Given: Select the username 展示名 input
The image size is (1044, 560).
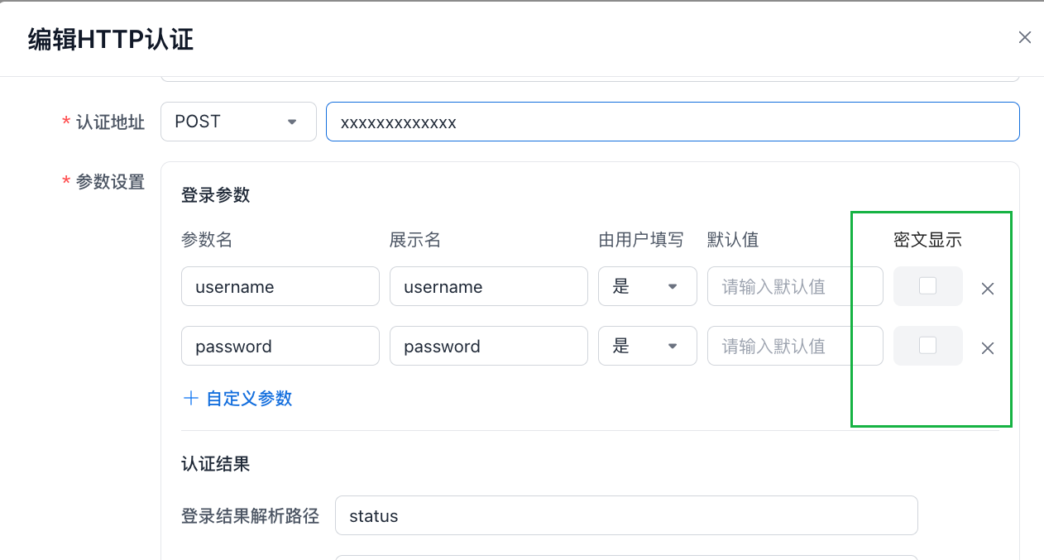Looking at the screenshot, I should (x=488, y=286).
